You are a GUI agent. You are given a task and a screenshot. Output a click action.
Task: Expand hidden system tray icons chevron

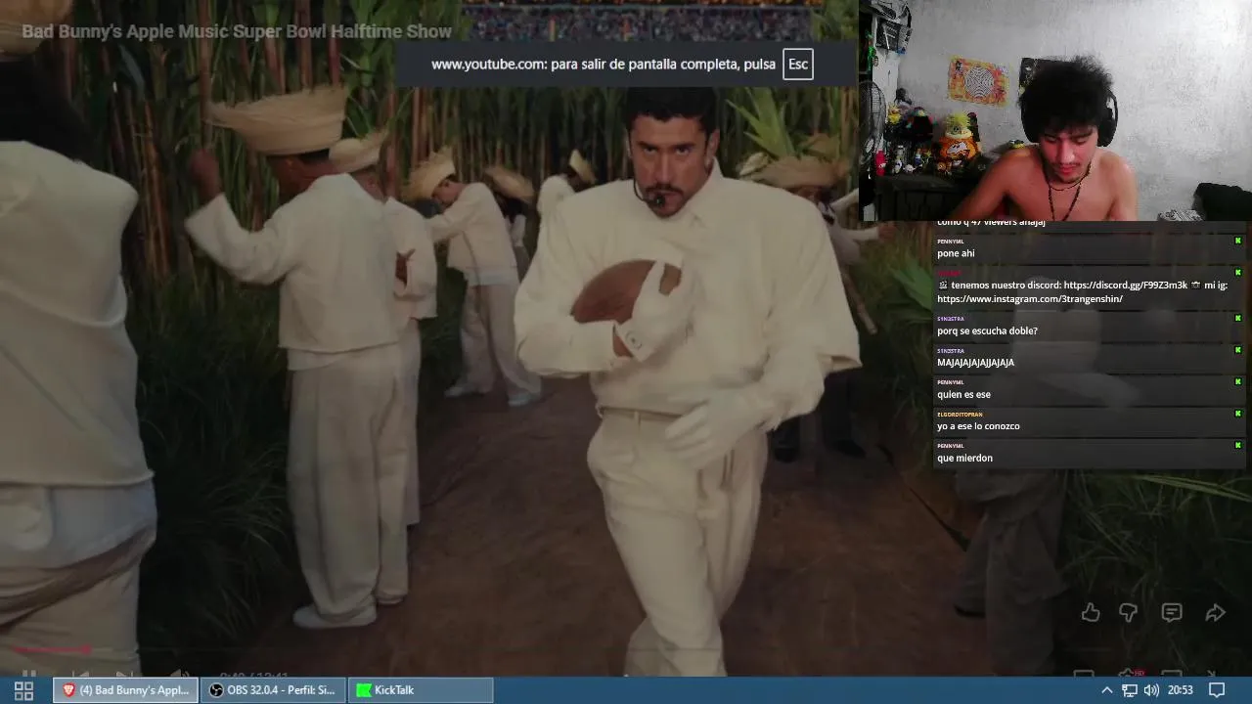point(1107,690)
